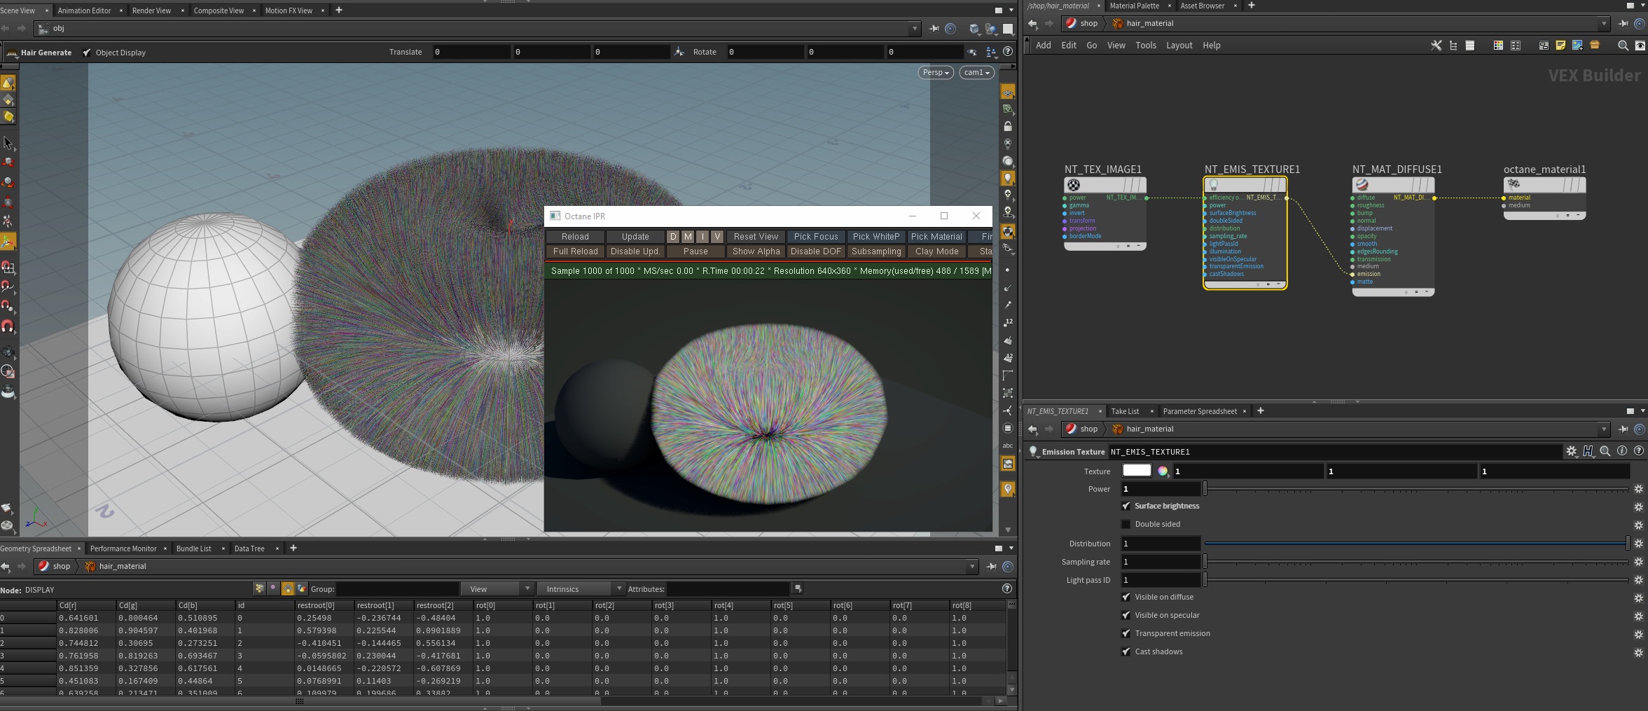Open the Persp viewport dropdown
The width and height of the screenshot is (1648, 711).
tap(936, 73)
